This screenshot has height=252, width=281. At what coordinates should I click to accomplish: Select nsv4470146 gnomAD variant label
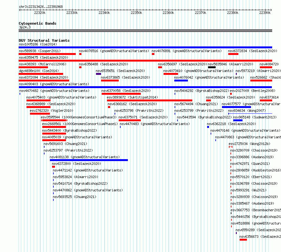click(x=245, y=130)
